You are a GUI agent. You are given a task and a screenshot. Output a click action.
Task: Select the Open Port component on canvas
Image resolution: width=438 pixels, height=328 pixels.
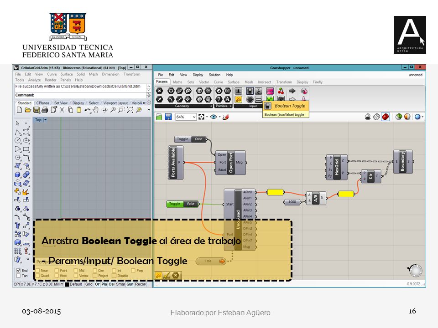[231, 163]
